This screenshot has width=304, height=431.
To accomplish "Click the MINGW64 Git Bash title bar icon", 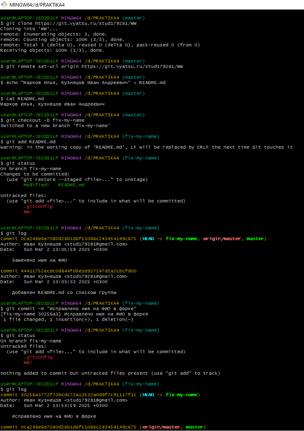I will tap(4, 5).
